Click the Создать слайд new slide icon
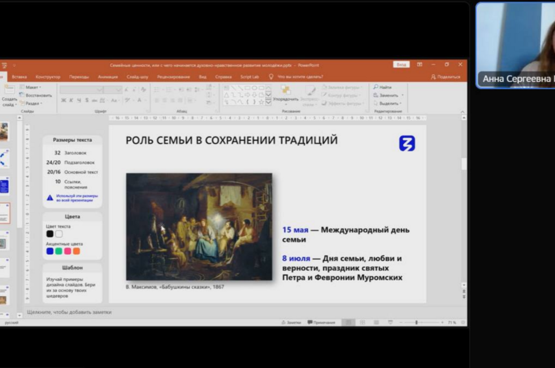Viewport: 555px width, 368px height. [9, 89]
